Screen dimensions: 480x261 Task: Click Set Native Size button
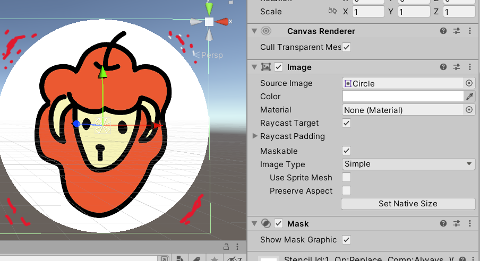[408, 204]
